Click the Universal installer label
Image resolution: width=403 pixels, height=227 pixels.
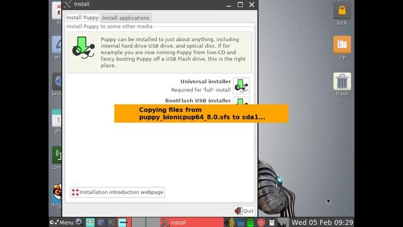tap(206, 81)
